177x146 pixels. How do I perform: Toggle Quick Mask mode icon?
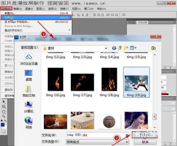coord(4,132)
